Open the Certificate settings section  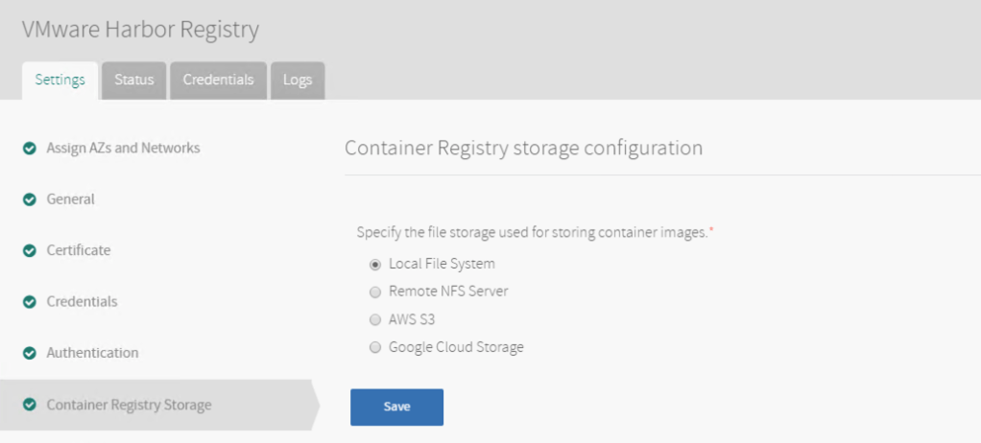(79, 250)
